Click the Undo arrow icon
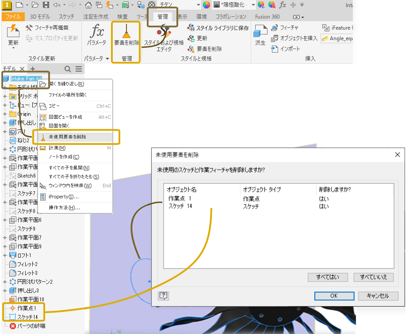Image resolution: width=413 pixels, height=334 pixels. click(x=56, y=5)
